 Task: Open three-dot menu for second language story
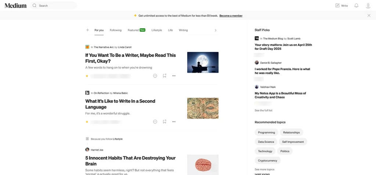[x=174, y=122]
